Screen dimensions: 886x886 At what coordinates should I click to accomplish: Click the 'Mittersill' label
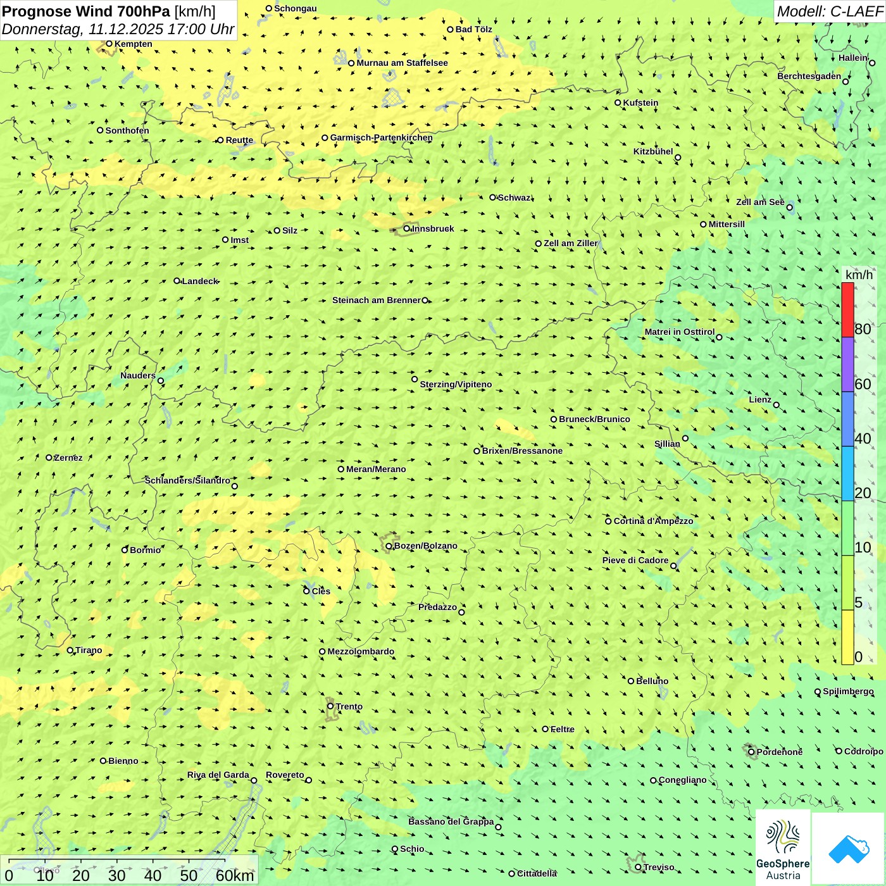[x=727, y=224]
